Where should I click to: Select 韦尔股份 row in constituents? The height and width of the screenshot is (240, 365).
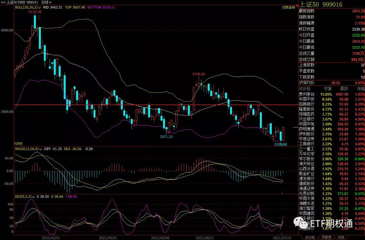307,158
